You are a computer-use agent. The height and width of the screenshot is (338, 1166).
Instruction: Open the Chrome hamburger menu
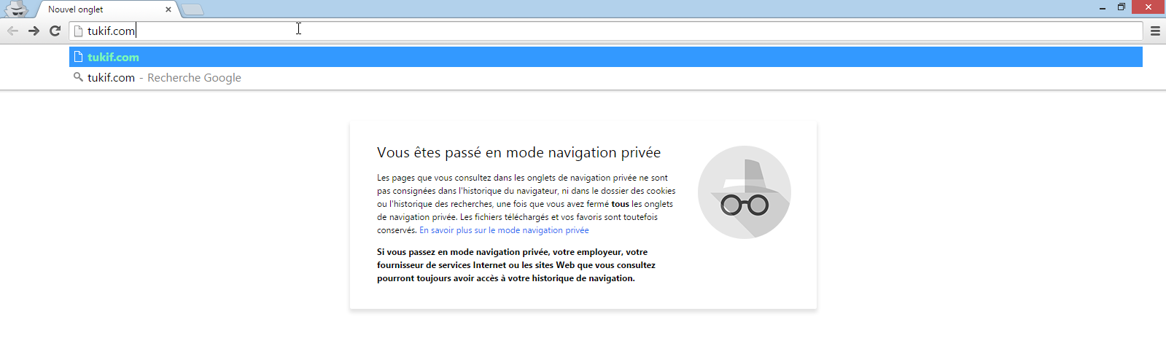[1155, 31]
